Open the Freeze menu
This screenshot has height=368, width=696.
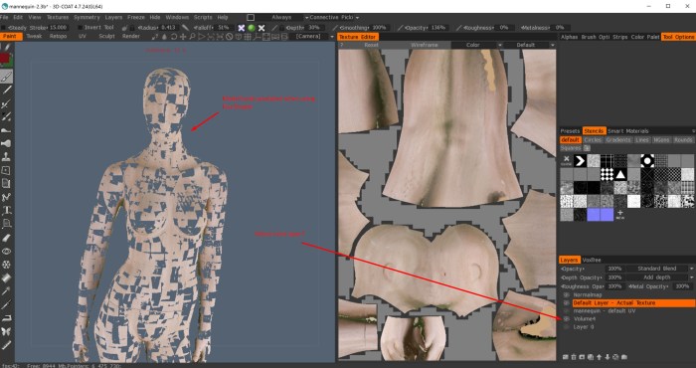136,17
